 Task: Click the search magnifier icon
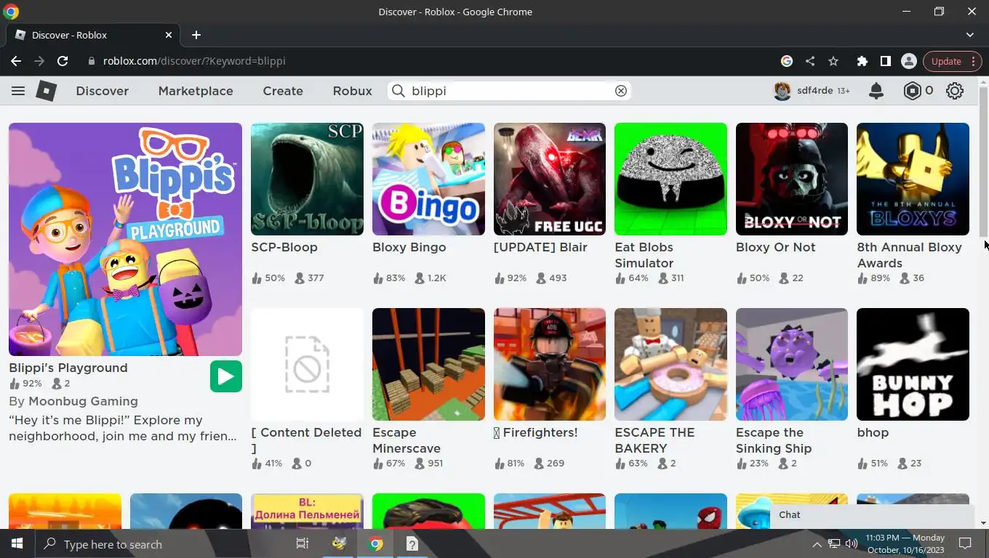[x=399, y=91]
